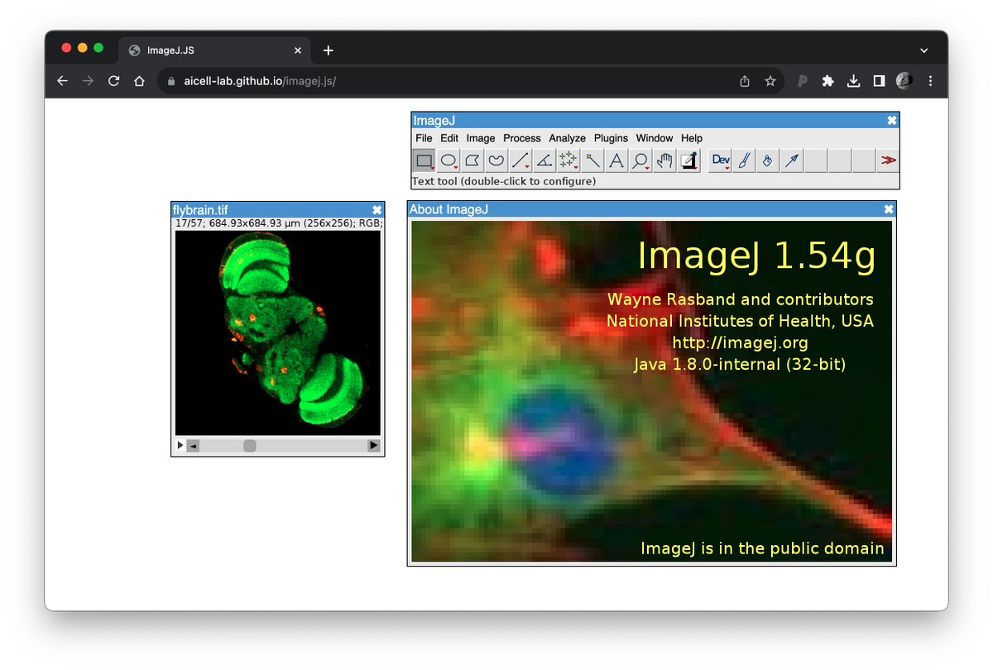Select the Arrow tool
993x670 pixels.
(793, 160)
